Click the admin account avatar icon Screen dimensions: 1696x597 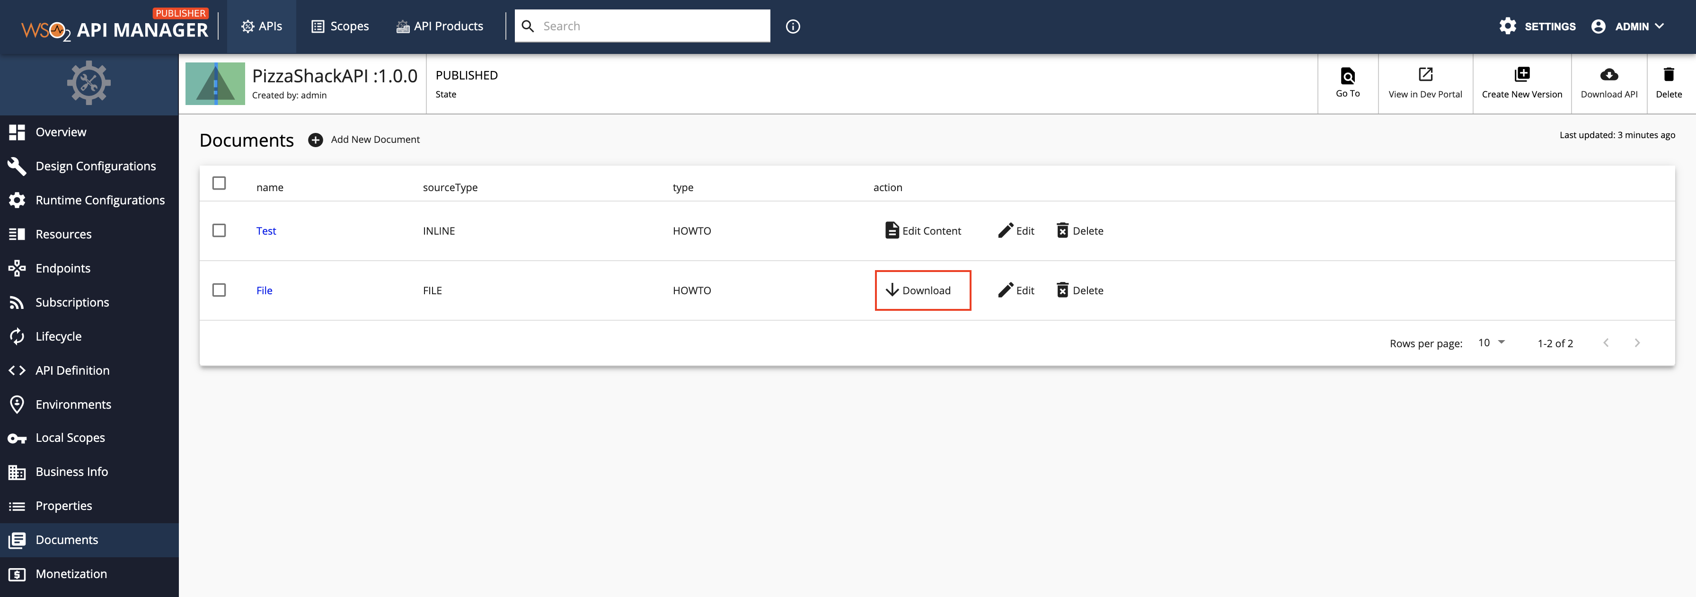pos(1598,26)
